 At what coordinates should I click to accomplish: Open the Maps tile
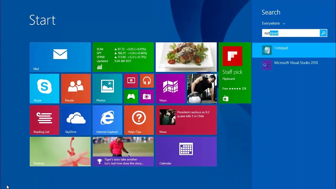click(x=170, y=88)
